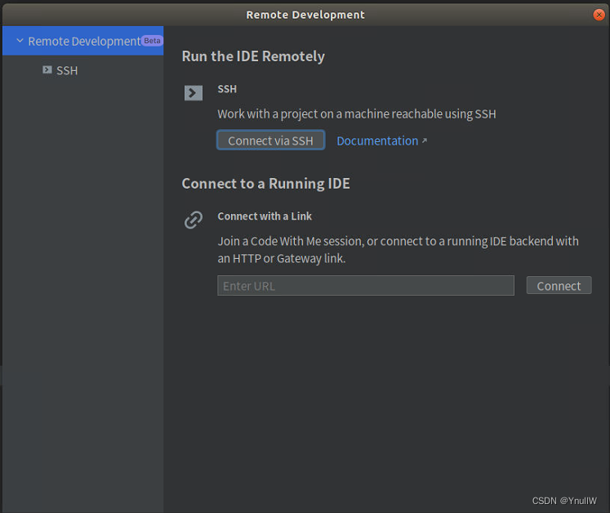Screen dimensions: 610x513
Task: Click the Connect to a Running IDE heading
Action: (265, 184)
